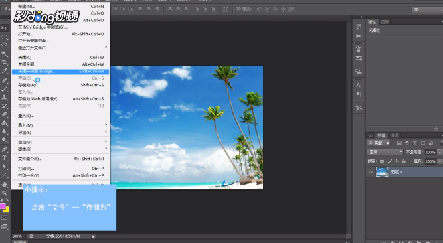Select the Paint Bucket tool
This screenshot has height=243, width=443.
4,123
